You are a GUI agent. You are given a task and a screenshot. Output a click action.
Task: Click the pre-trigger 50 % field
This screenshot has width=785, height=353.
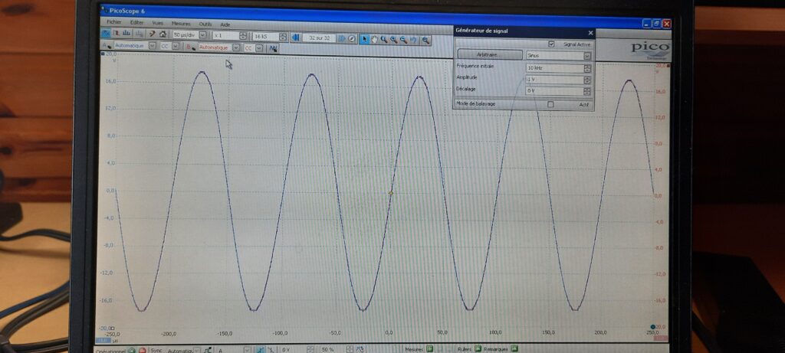tap(333, 350)
